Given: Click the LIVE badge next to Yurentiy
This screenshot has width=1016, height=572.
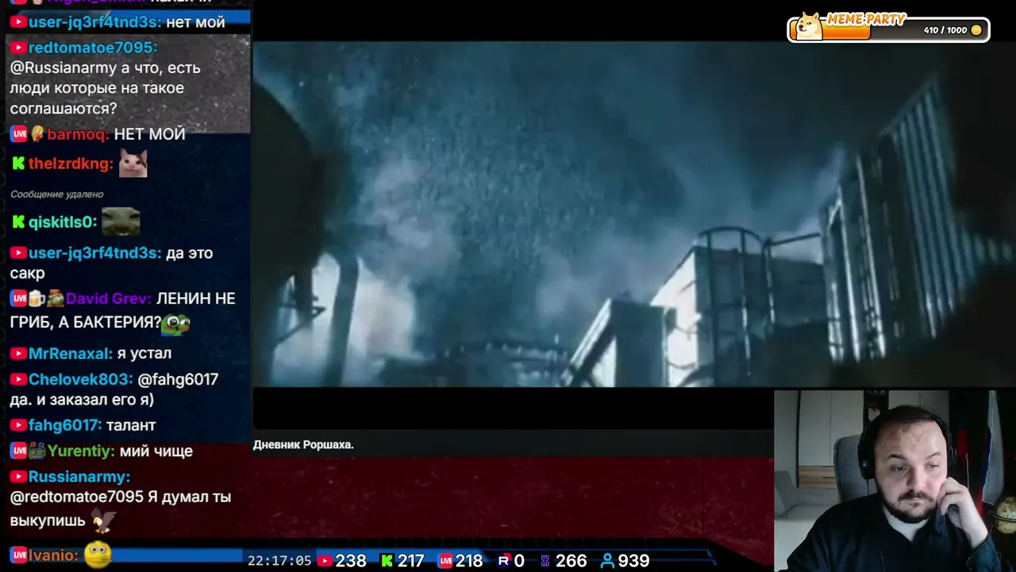Looking at the screenshot, I should coord(19,451).
